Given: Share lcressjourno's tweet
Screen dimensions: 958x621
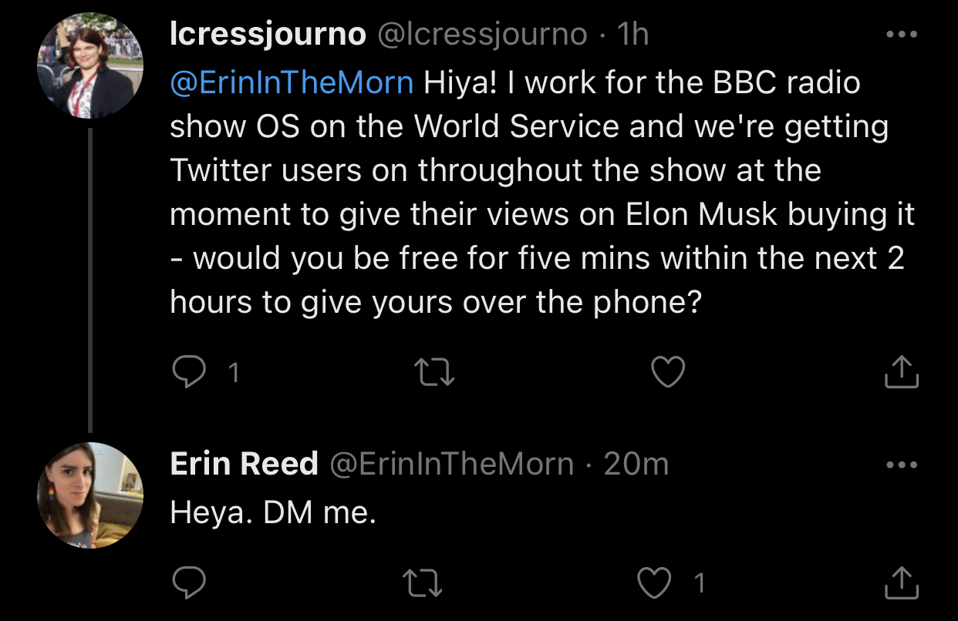Looking at the screenshot, I should click(x=900, y=373).
